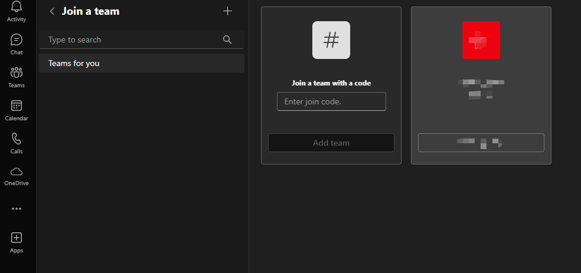
Task: Click the Join a team heading
Action: pyautogui.click(x=91, y=11)
